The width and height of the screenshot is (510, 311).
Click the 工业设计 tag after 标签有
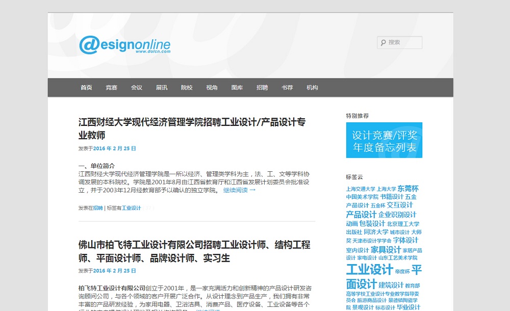(x=132, y=208)
